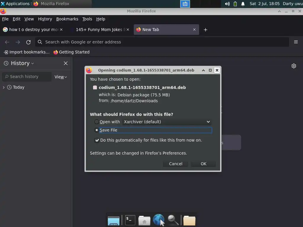Open the folder icon at dock's end
This screenshot has height=227, width=303.
(x=189, y=220)
